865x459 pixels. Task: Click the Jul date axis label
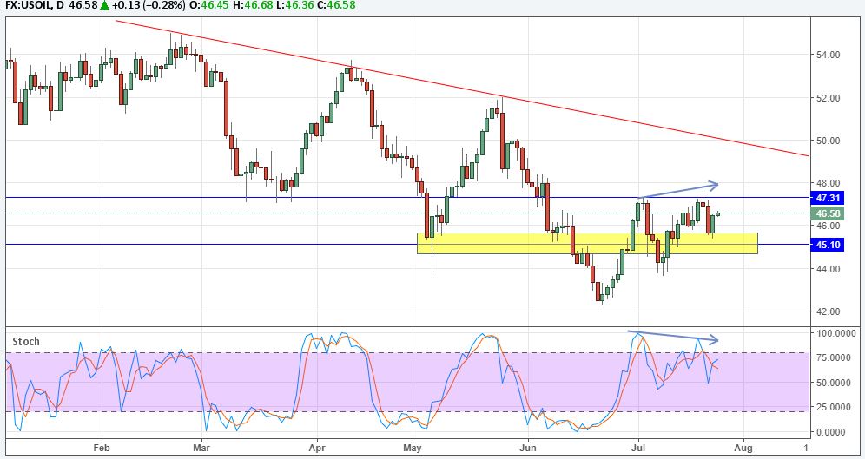[x=638, y=448]
